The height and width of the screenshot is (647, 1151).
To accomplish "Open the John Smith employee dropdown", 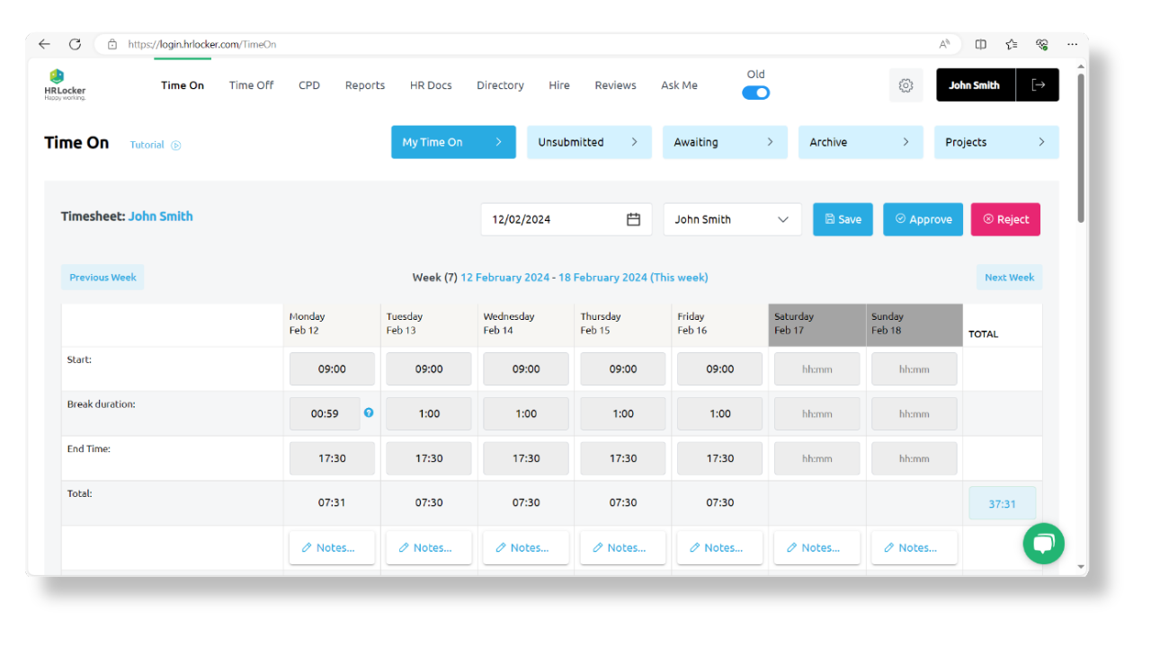I will click(x=731, y=218).
